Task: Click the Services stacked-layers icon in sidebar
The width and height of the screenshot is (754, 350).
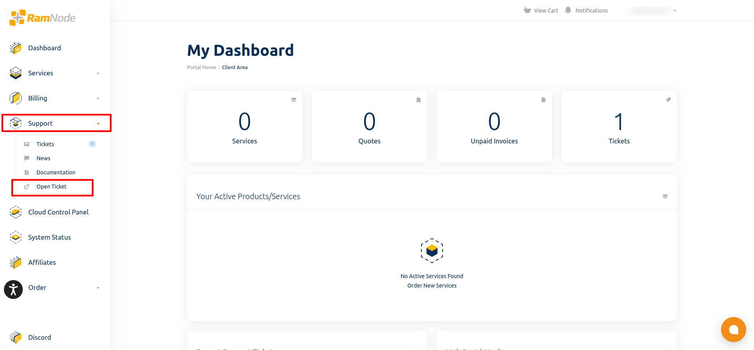Action: [16, 73]
